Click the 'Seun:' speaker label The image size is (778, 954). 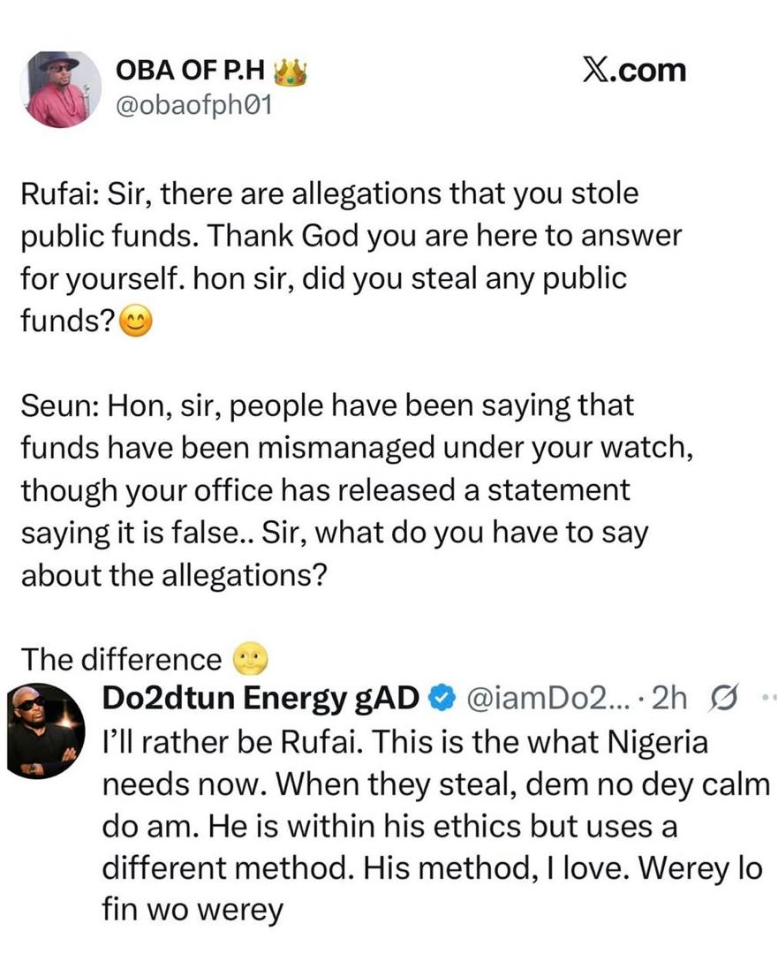point(58,406)
